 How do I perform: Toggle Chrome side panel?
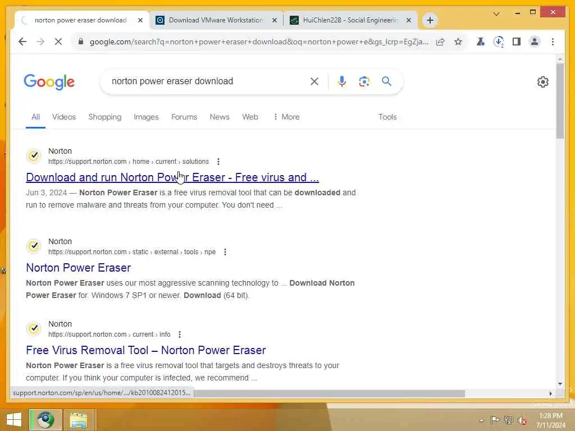tap(517, 42)
